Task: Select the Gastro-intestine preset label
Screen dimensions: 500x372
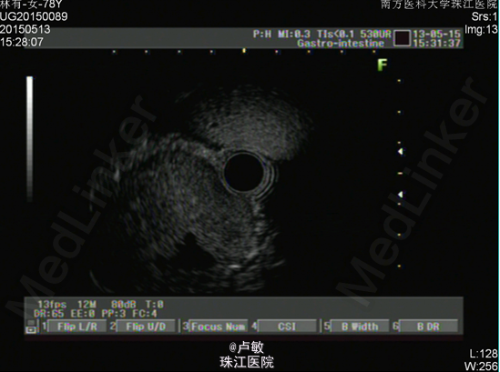Action: click(x=341, y=43)
